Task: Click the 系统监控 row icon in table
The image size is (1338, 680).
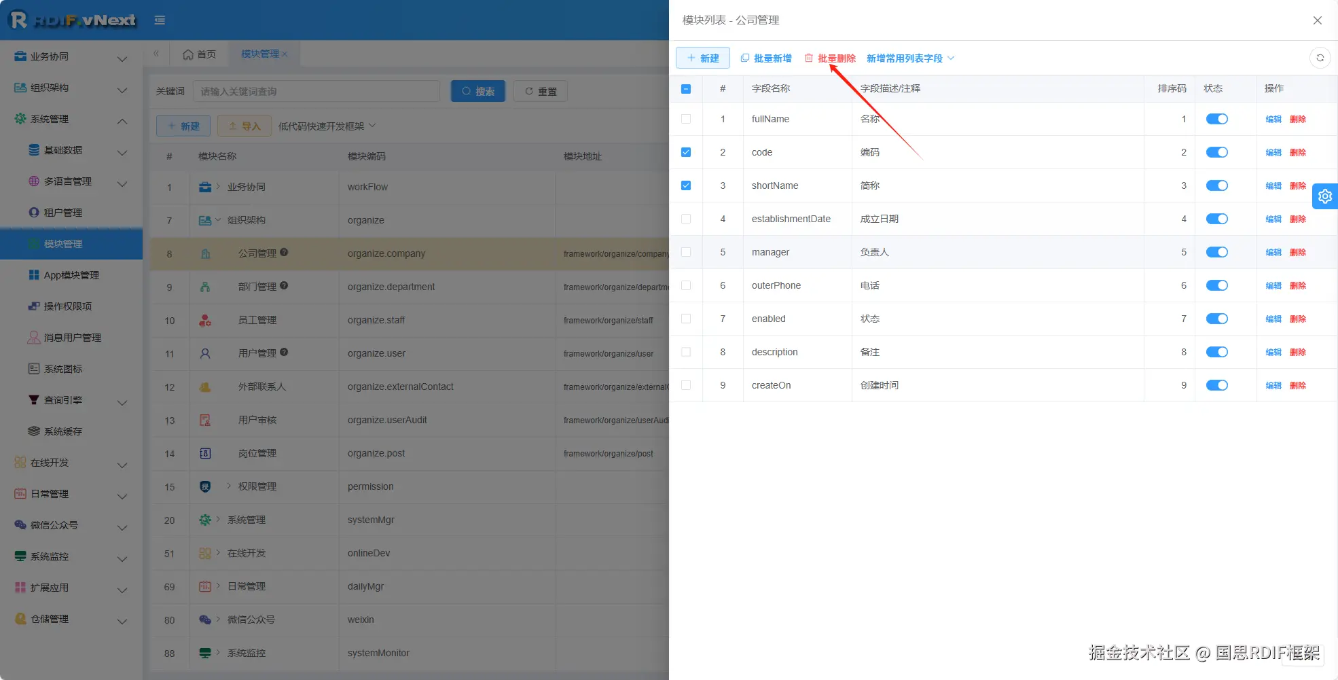Action: pyautogui.click(x=205, y=653)
